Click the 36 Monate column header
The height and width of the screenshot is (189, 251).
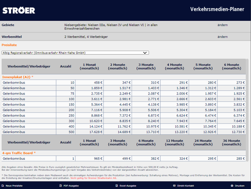231,143
